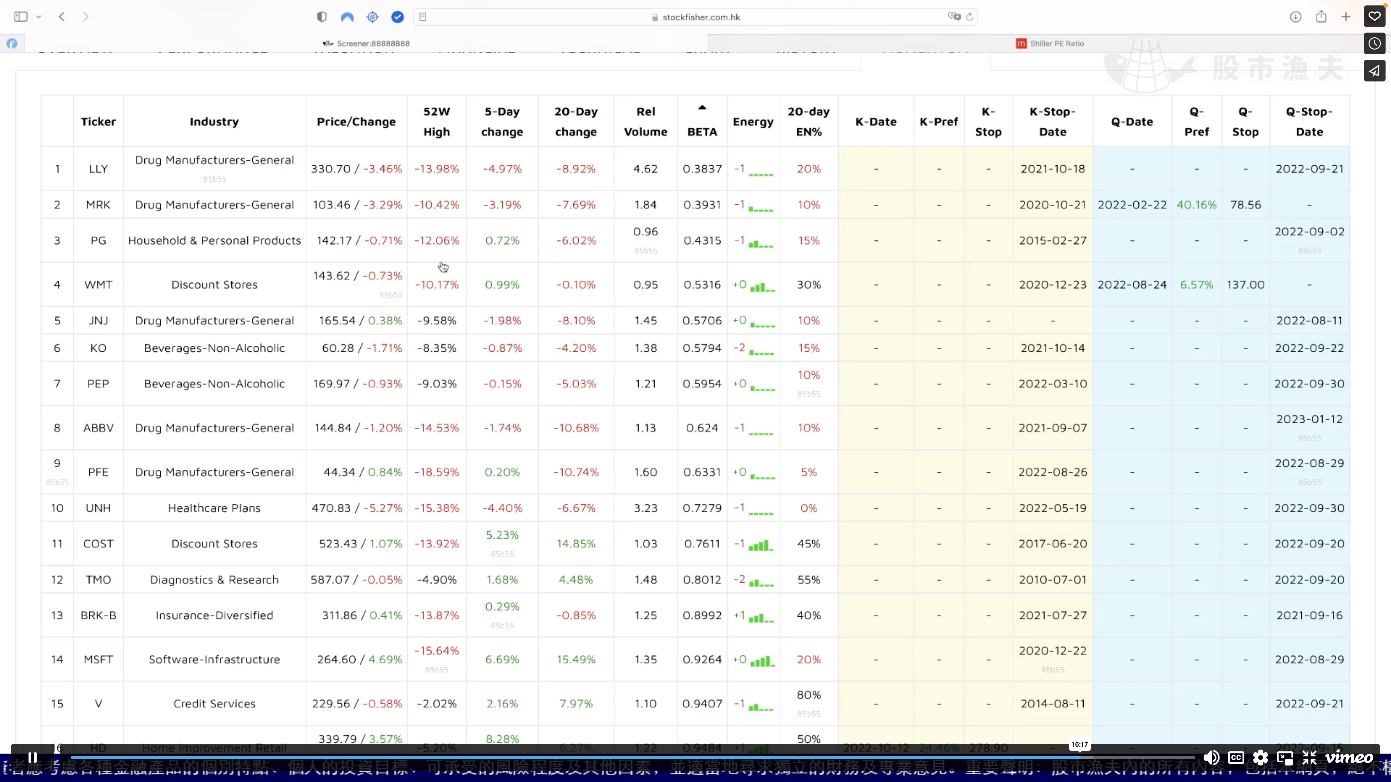Viewport: 1391px width, 782px height.
Task: Select the WMT ticker cell
Action: pyautogui.click(x=98, y=284)
